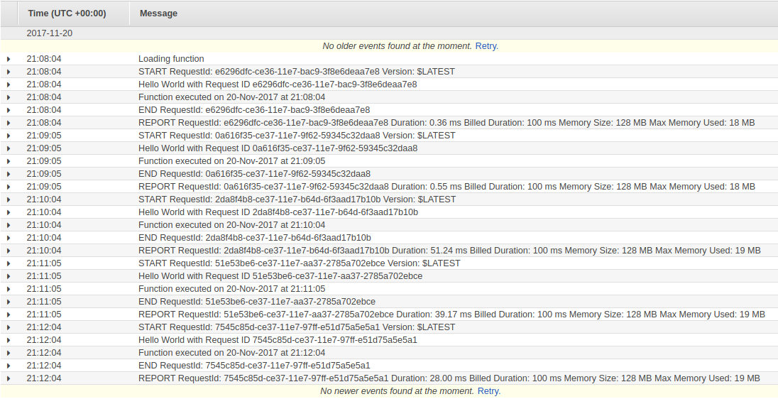This screenshot has width=778, height=399.
Task: Expand the REPORT row with Duration 28.00 ms
Action: tap(9, 378)
